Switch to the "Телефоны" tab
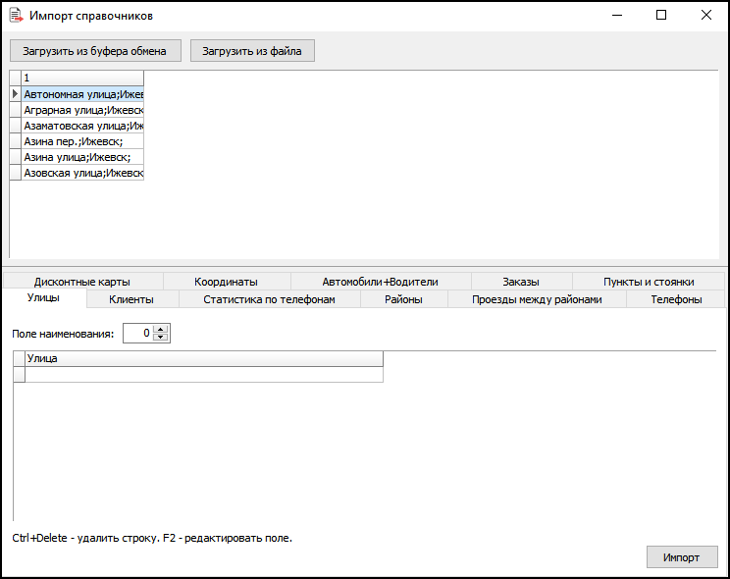This screenshot has width=730, height=579. coord(676,299)
